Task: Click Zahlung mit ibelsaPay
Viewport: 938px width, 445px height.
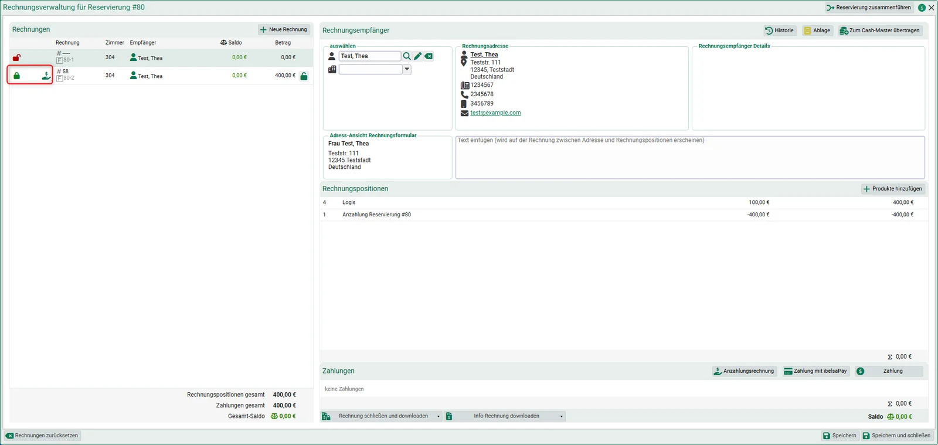Action: (815, 371)
